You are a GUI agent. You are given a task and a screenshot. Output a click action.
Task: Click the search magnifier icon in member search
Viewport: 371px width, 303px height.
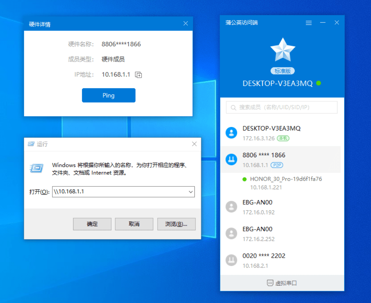coord(234,107)
